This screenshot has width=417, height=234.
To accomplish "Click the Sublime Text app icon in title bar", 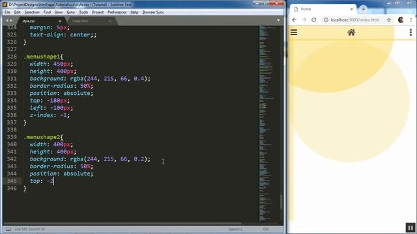I will point(5,5).
